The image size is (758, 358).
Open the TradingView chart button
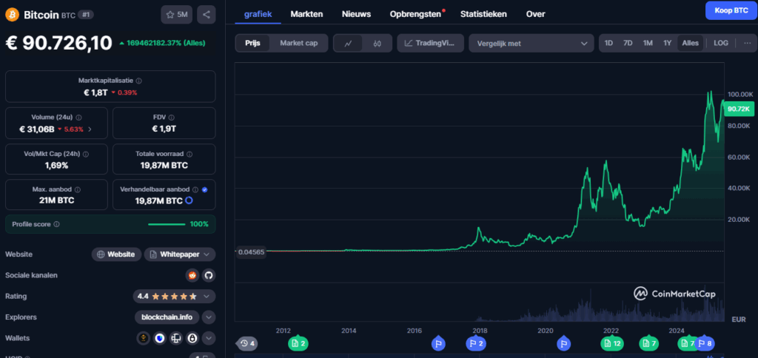pos(430,43)
